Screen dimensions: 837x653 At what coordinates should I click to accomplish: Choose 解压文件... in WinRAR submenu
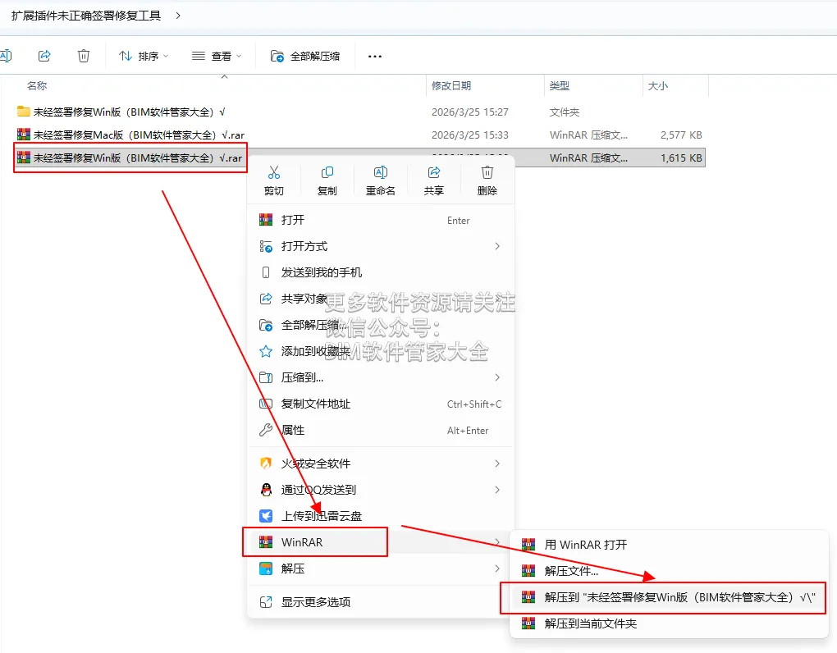click(669, 571)
